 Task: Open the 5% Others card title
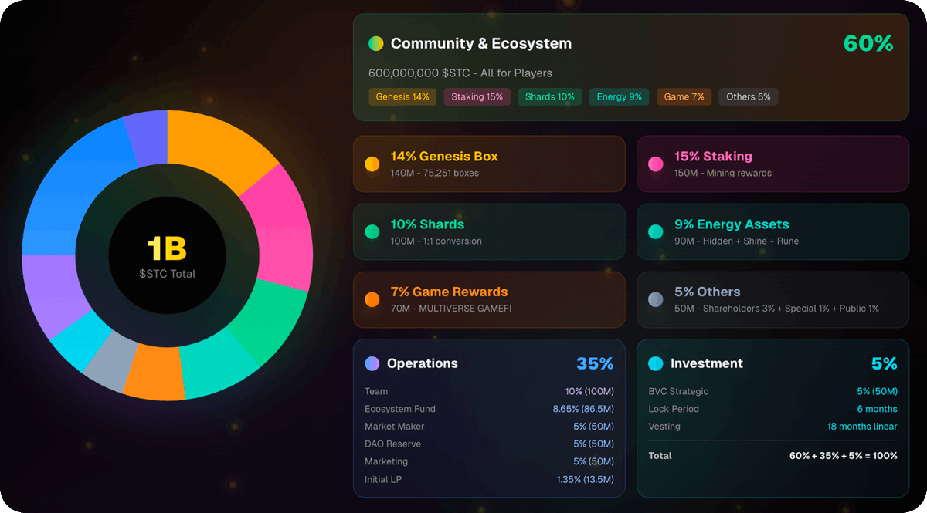point(708,292)
